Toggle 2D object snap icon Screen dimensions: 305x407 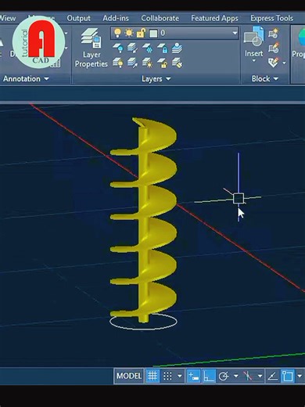288,376
